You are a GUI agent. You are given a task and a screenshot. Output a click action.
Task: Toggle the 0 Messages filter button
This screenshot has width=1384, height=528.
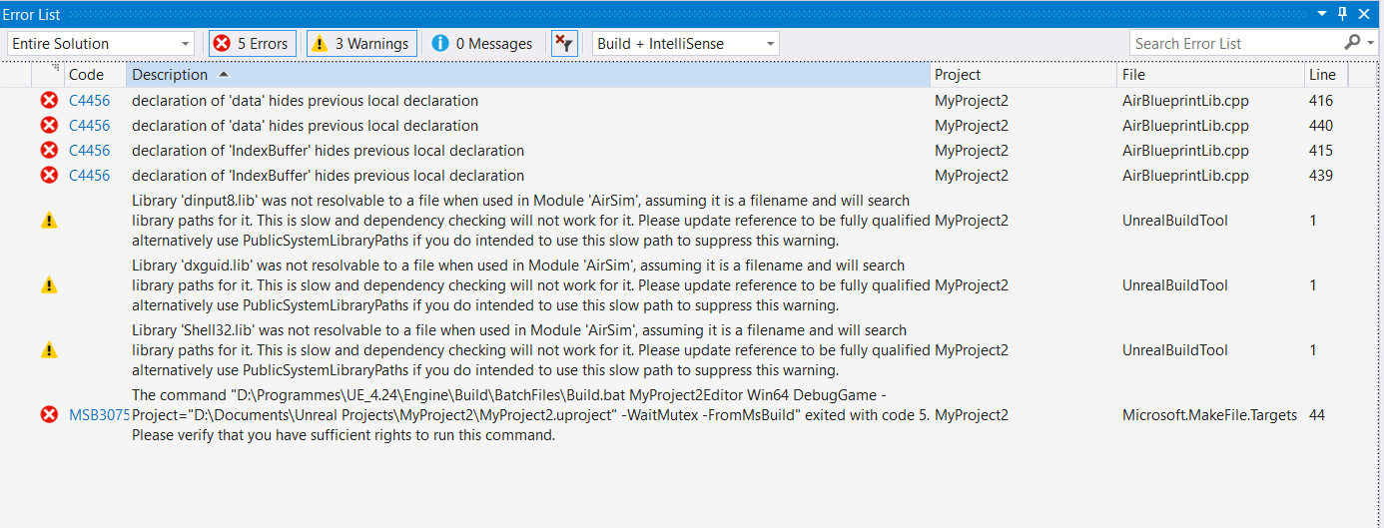pyautogui.click(x=482, y=44)
